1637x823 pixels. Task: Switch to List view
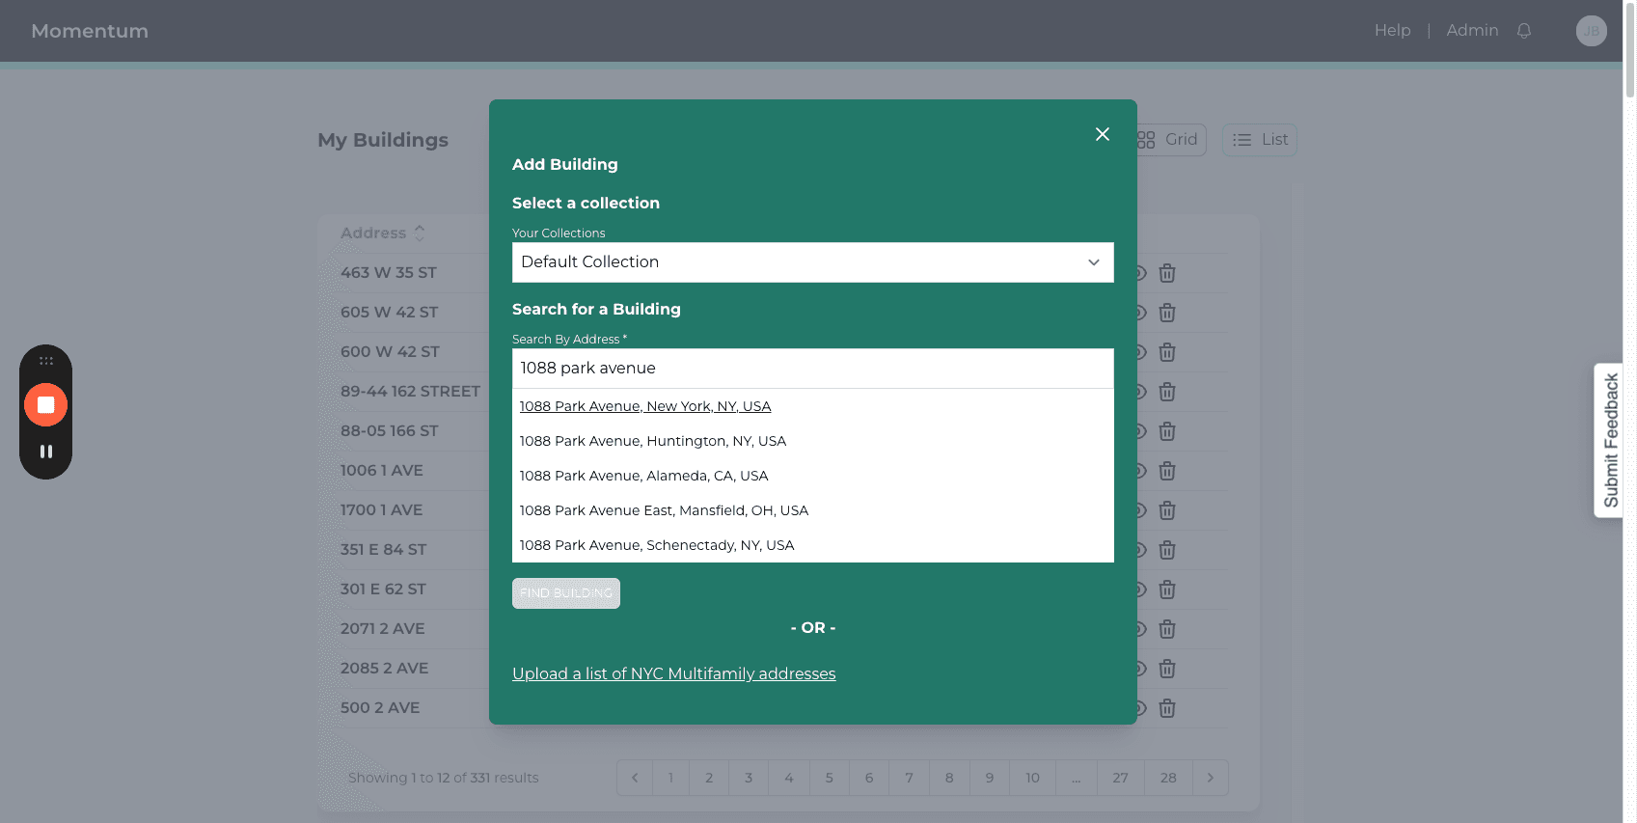(1260, 140)
